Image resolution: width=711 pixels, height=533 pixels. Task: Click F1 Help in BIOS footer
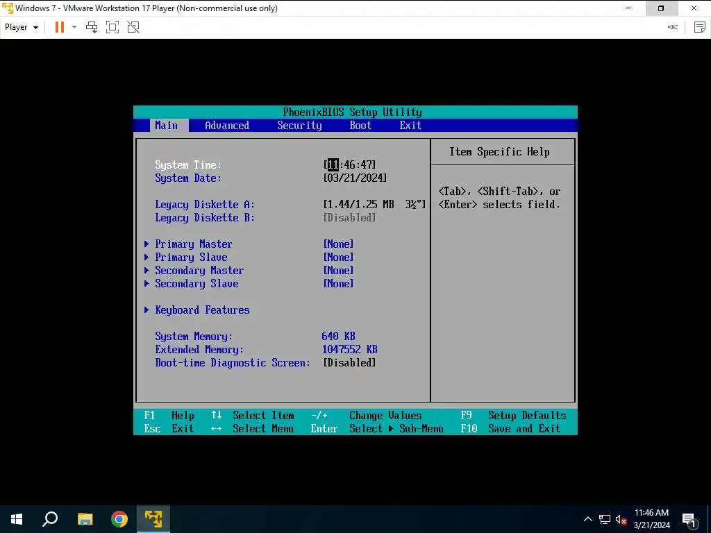tap(169, 415)
